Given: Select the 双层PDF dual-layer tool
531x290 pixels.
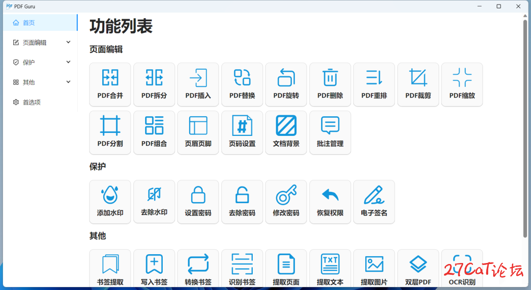Looking at the screenshot, I should tap(418, 269).
